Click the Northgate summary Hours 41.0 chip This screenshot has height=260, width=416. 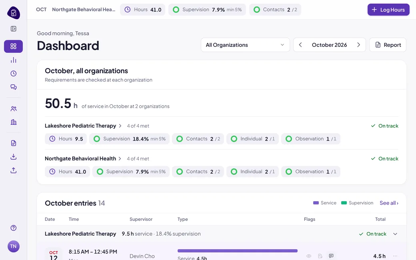(67, 172)
